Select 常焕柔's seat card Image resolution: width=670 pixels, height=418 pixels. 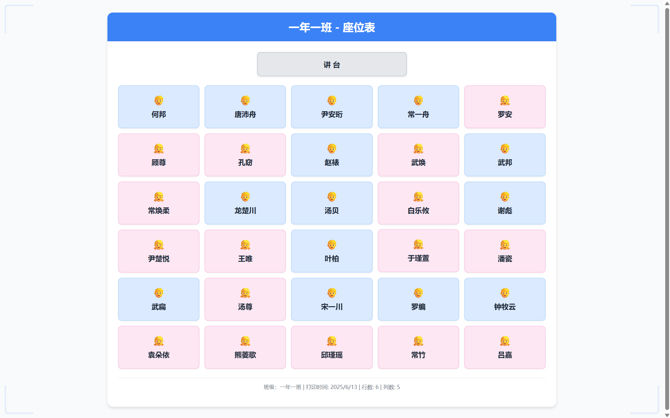158,203
